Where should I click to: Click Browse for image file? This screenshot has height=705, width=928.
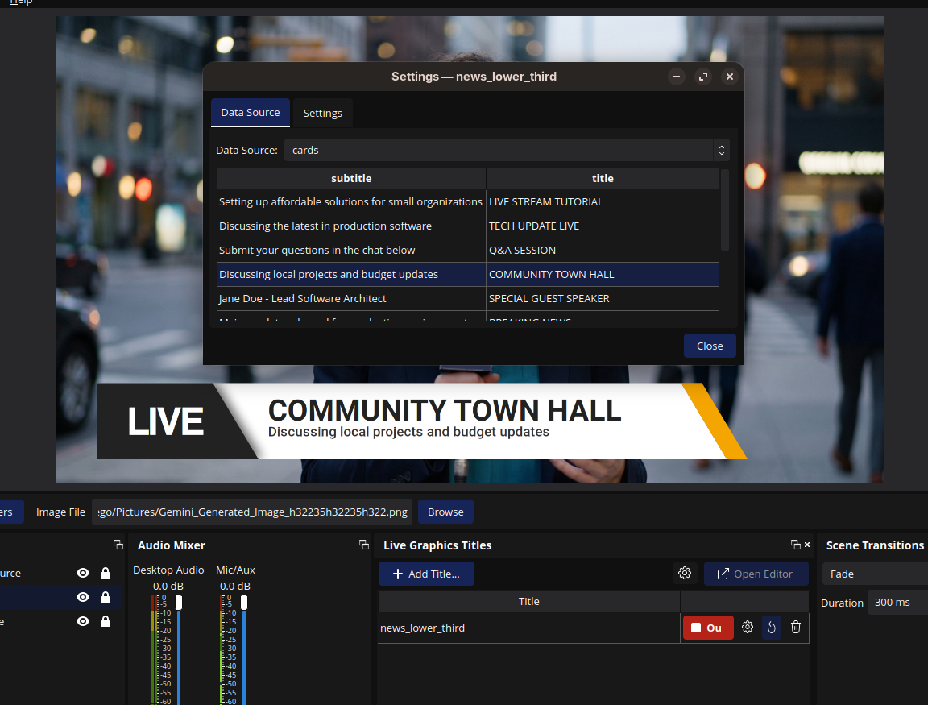tap(445, 512)
